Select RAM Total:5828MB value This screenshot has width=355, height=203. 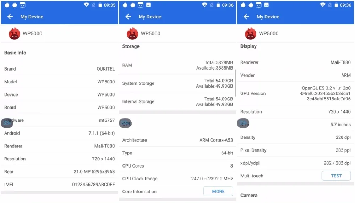click(219, 62)
